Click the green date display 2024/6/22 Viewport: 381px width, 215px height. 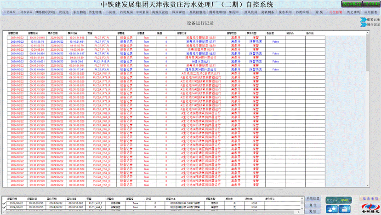[x=352, y=4]
